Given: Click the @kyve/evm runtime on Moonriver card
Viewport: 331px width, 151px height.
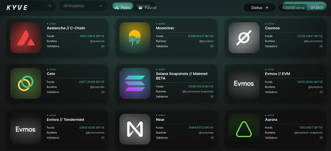Looking at the screenshot, I should [206, 41].
